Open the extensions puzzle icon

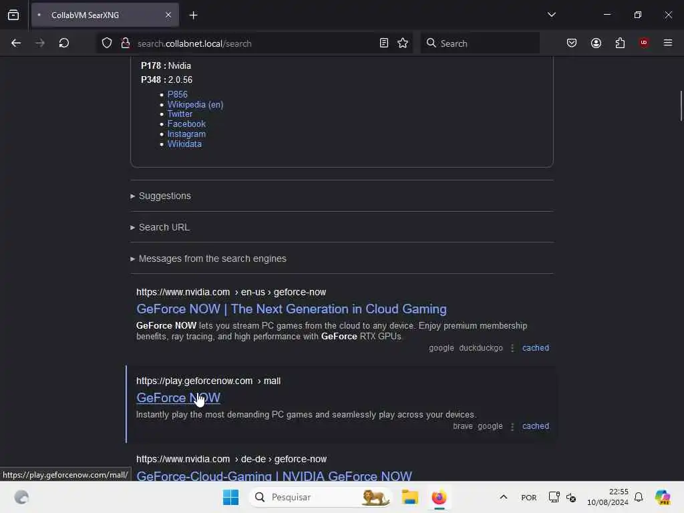click(x=620, y=43)
